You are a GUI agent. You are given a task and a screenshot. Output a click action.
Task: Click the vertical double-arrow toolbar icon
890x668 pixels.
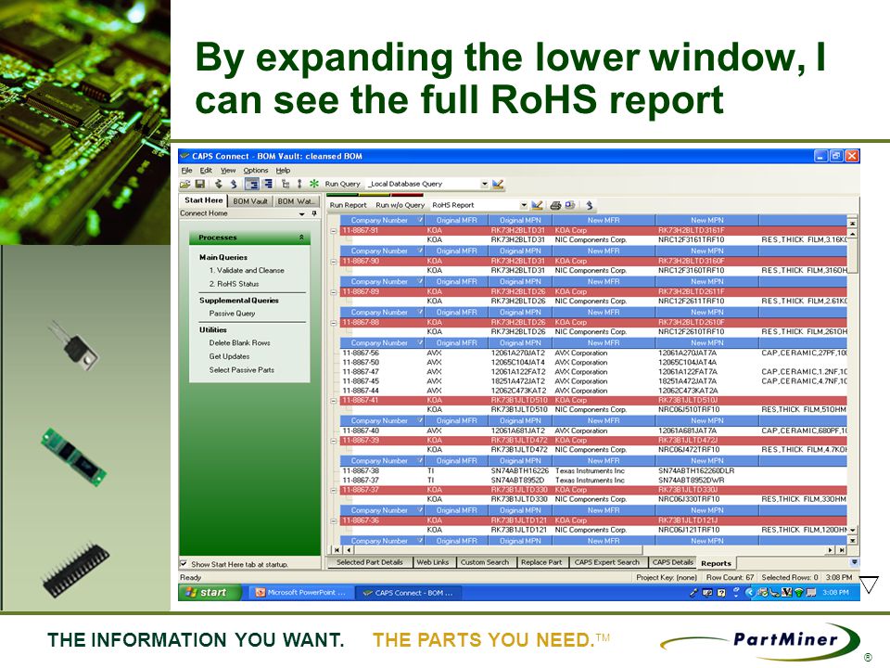pos(299,184)
